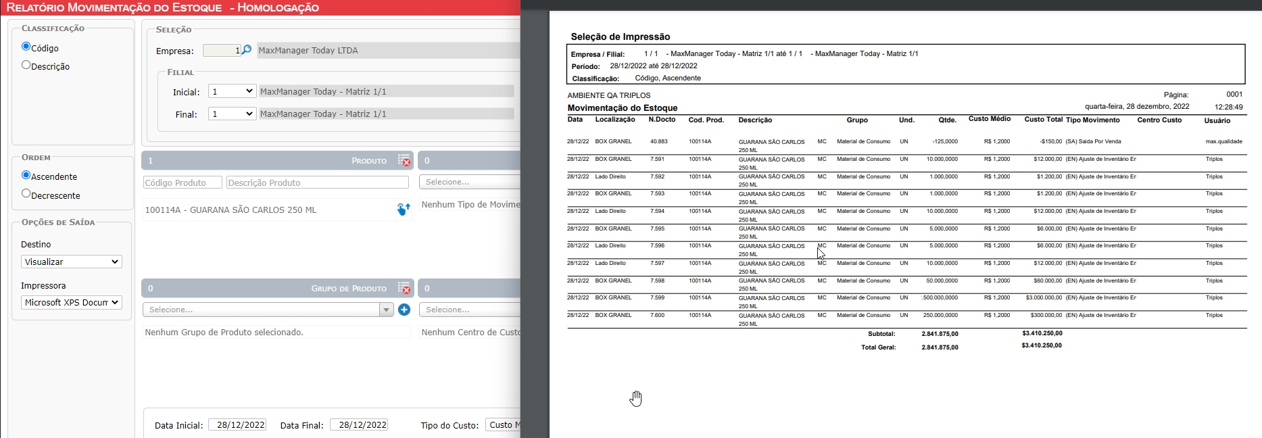This screenshot has height=438, width=1262.
Task: Click the Tipo Movimento column header
Action: tap(1092, 120)
